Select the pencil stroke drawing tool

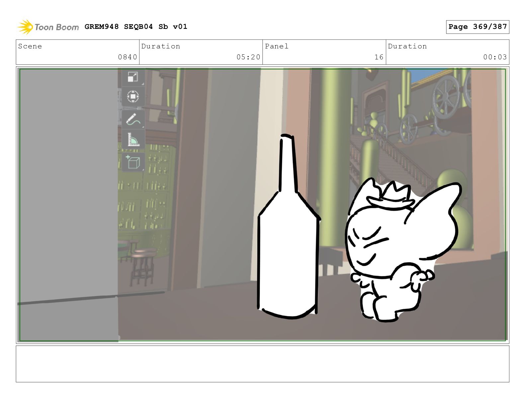pos(133,119)
